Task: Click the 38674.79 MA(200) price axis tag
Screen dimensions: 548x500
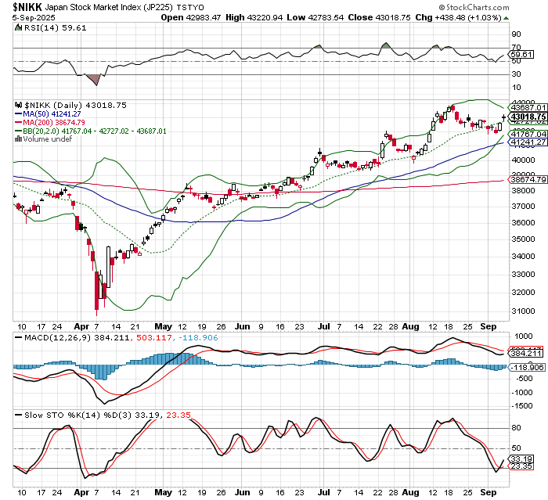Action: [x=527, y=179]
